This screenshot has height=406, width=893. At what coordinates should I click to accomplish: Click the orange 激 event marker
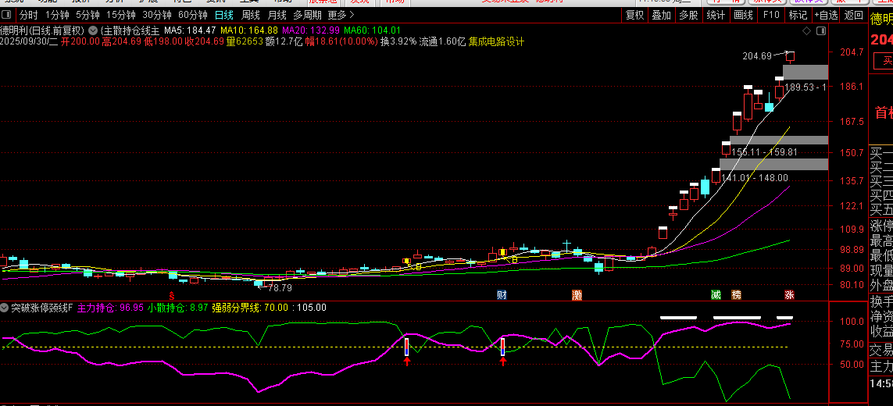(577, 294)
